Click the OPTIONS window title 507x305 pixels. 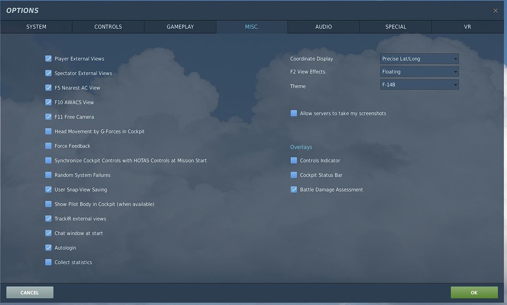pyautogui.click(x=22, y=11)
